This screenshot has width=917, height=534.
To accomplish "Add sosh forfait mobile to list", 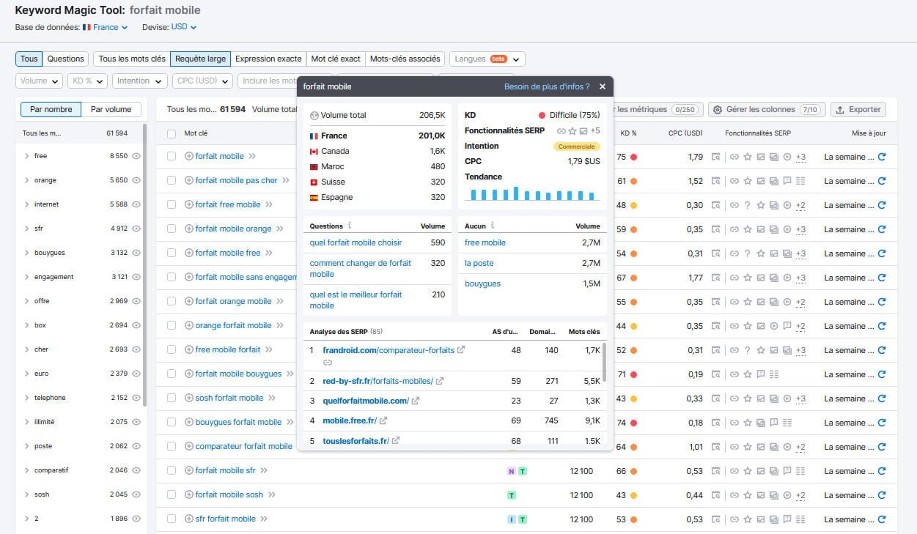I will [x=189, y=398].
